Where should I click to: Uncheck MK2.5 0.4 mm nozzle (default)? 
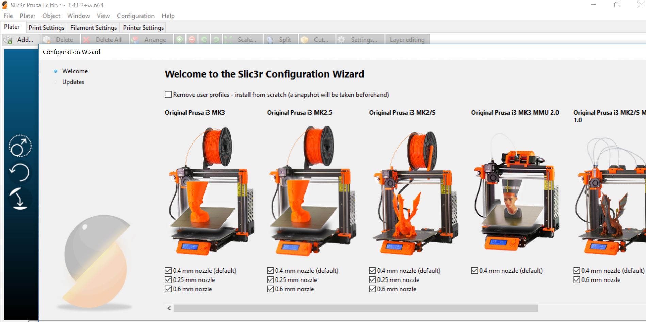[x=270, y=271]
